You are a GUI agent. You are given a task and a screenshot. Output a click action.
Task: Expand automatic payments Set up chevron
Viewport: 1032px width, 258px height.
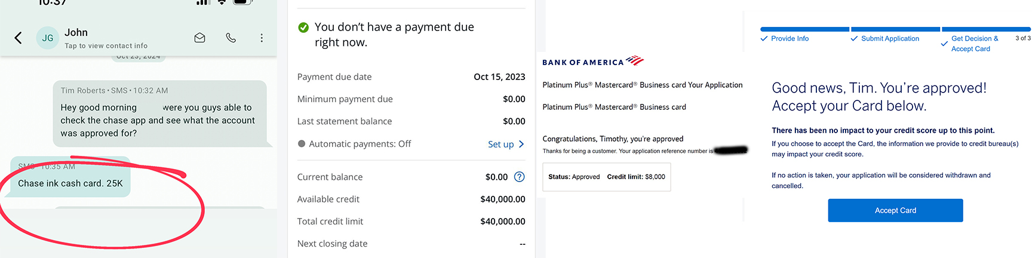(x=521, y=144)
